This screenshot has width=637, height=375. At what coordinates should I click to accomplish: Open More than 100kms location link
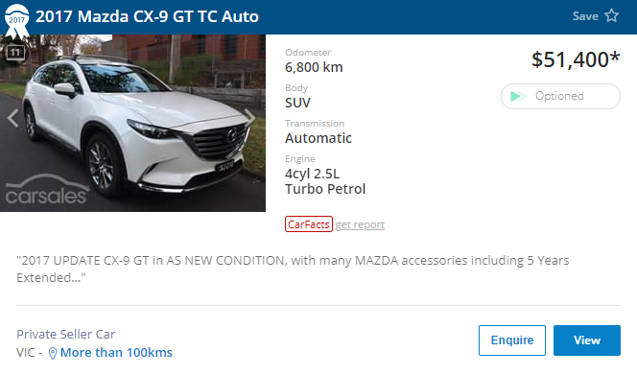point(116,353)
